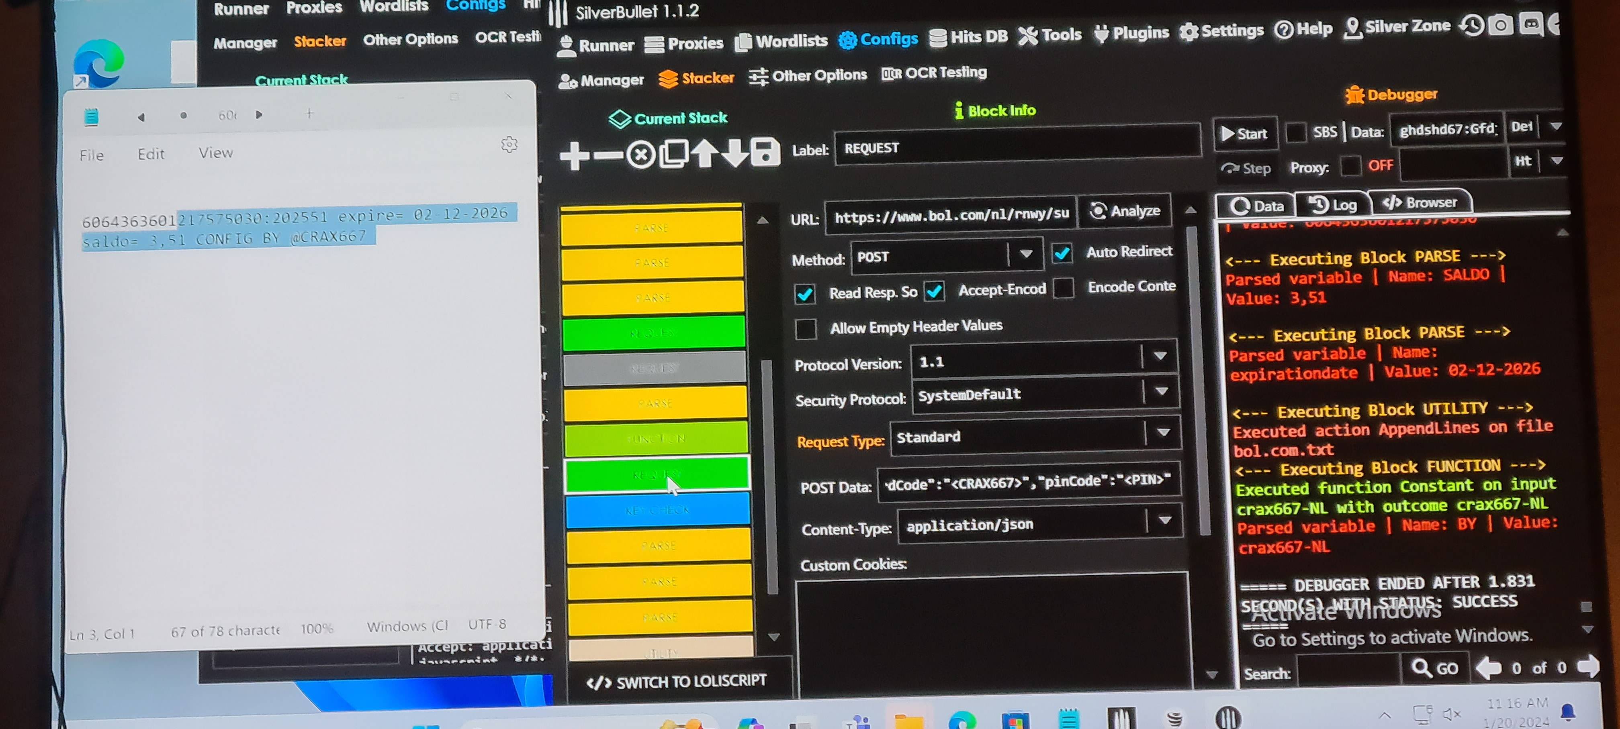
Task: Click SWITCH TO LOLISCRIPT button
Action: click(x=676, y=682)
